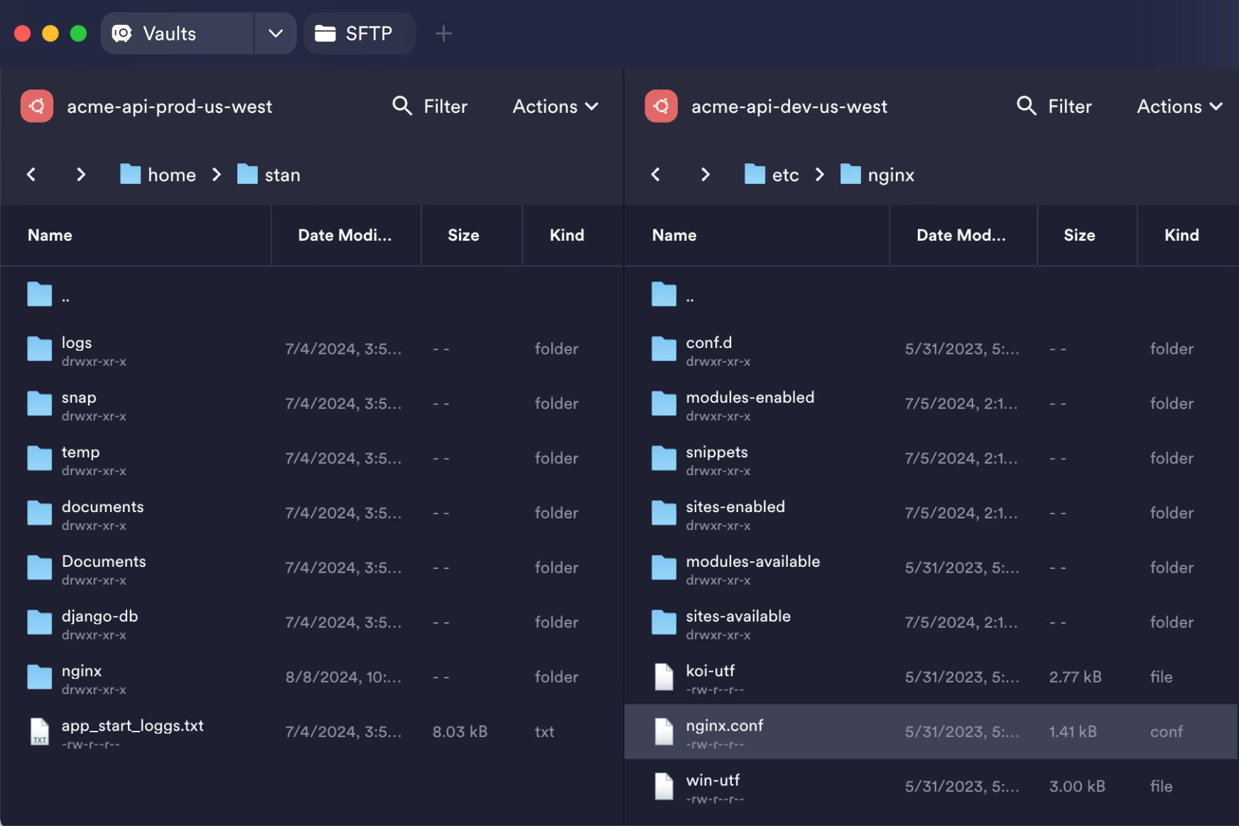
Task: Add a new tab with plus icon
Action: [443, 33]
